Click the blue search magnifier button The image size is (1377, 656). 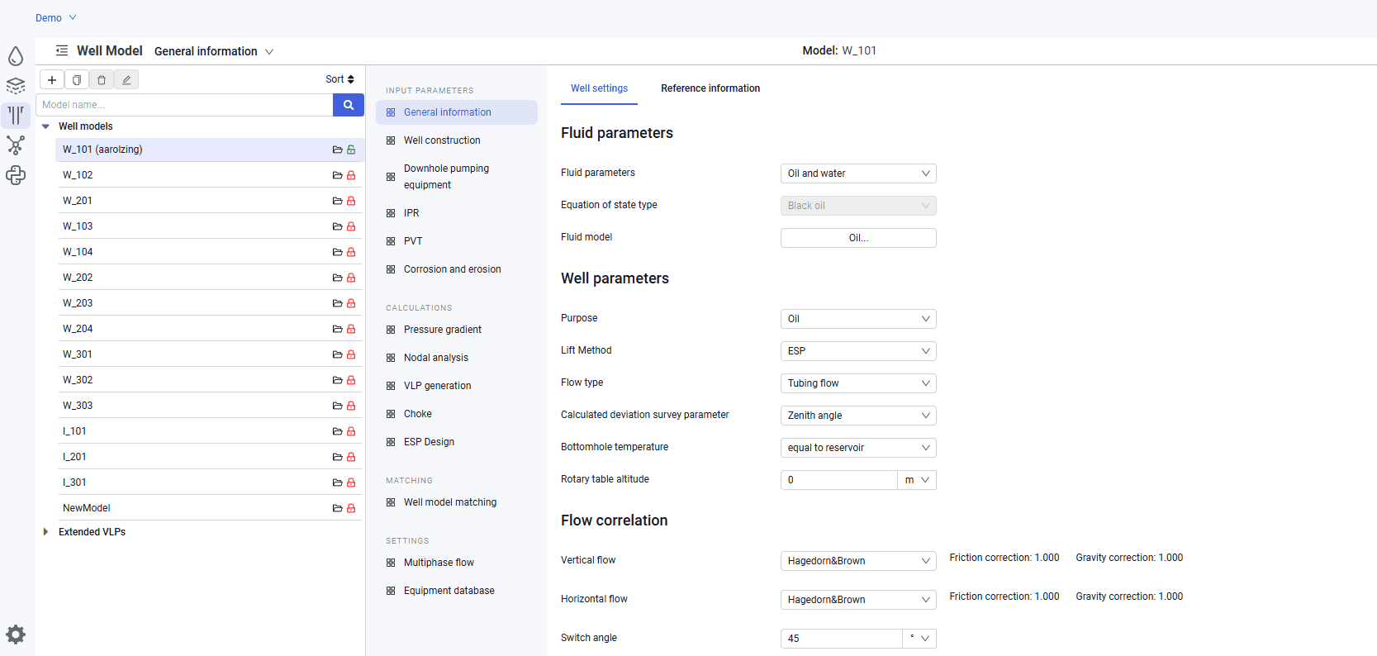(349, 105)
